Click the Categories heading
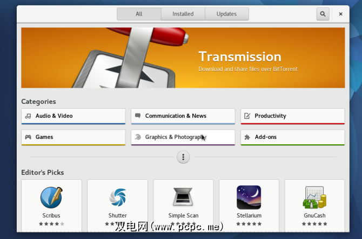 (x=38, y=102)
